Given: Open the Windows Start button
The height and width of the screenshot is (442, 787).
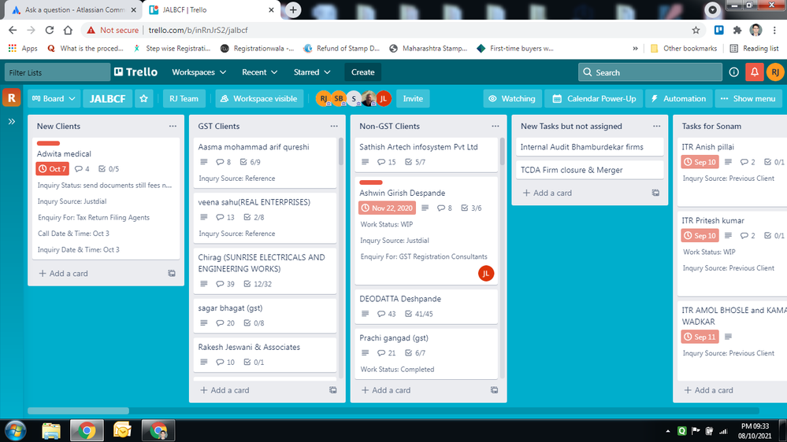Looking at the screenshot, I should click(x=15, y=430).
